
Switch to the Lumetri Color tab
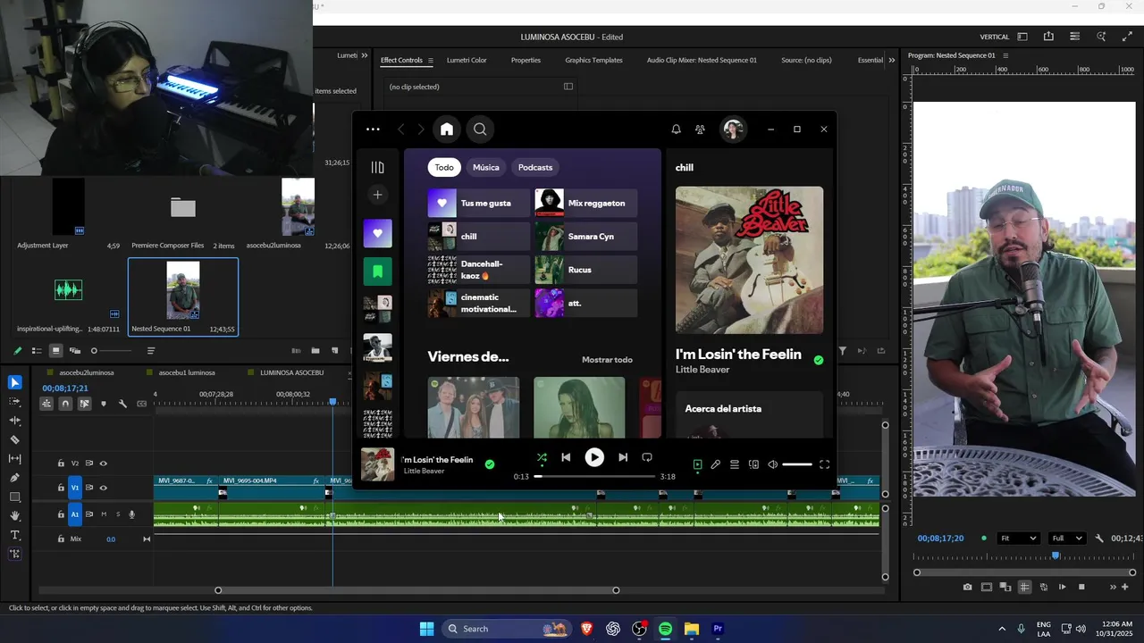[467, 61]
